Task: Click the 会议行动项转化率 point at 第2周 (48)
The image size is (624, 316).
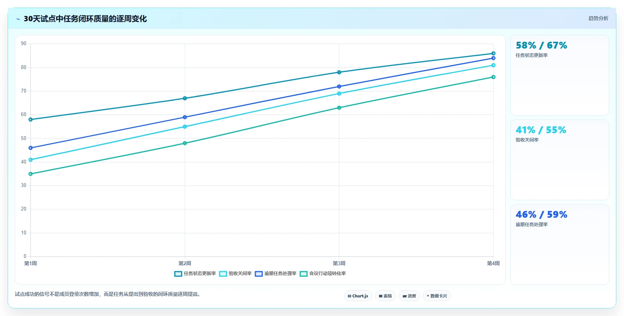Action: click(185, 143)
